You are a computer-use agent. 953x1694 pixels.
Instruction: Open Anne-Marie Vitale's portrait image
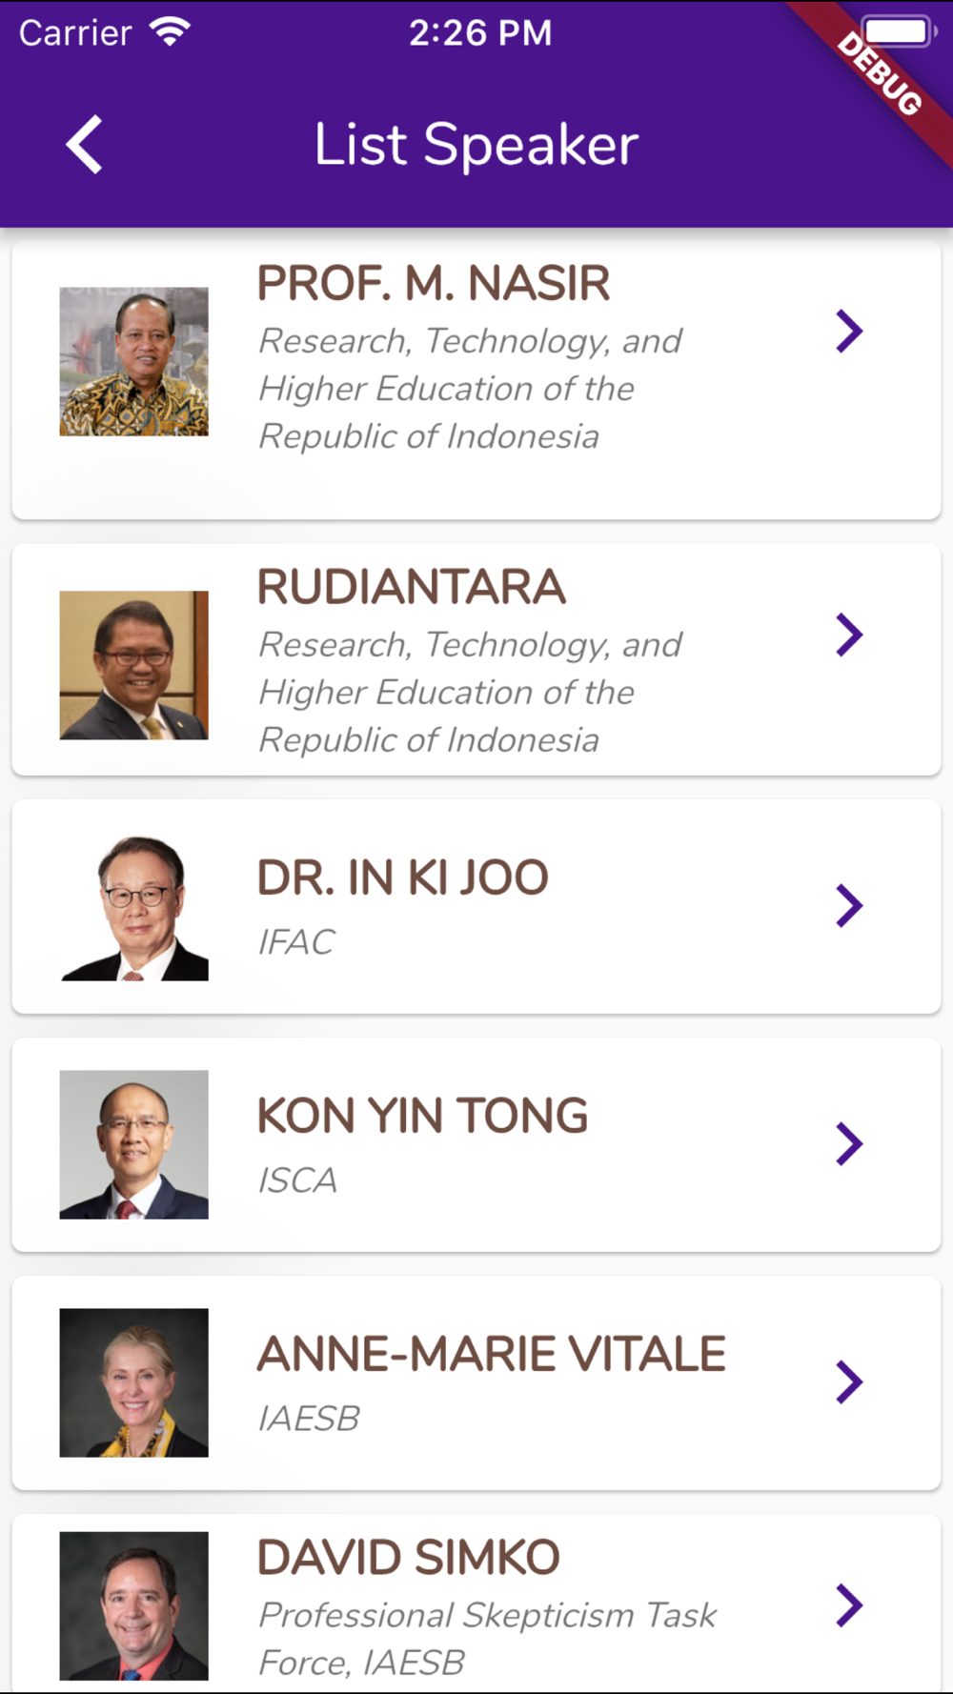click(134, 1382)
